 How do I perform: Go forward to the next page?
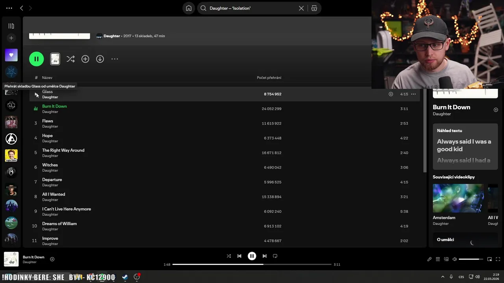[30, 8]
